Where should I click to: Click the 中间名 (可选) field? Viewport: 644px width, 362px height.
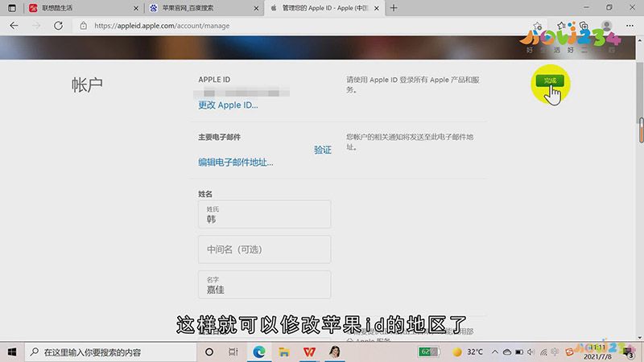click(265, 249)
